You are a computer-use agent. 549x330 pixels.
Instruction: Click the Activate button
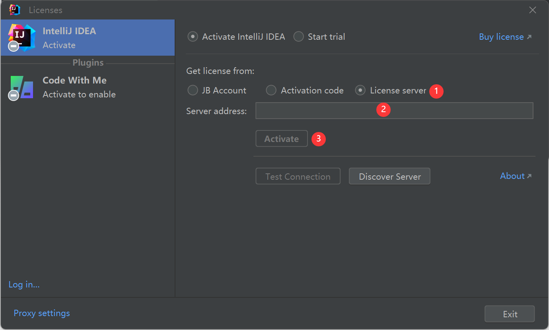pyautogui.click(x=282, y=139)
